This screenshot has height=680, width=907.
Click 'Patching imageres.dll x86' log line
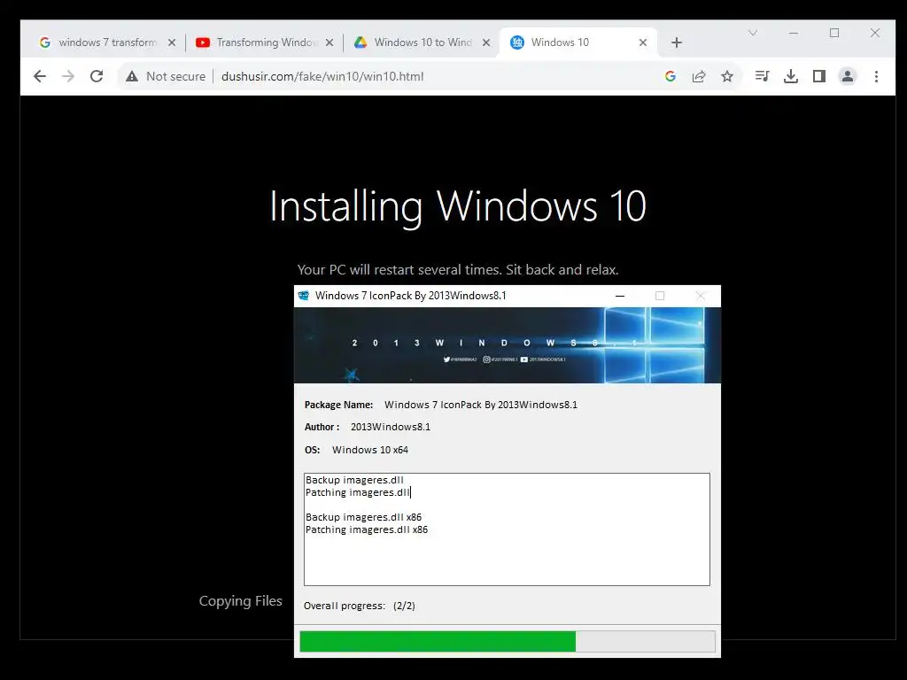point(367,529)
